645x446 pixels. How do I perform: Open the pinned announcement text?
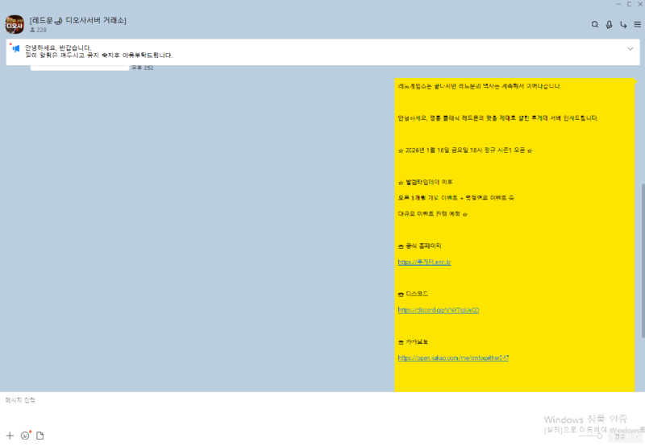[98, 52]
